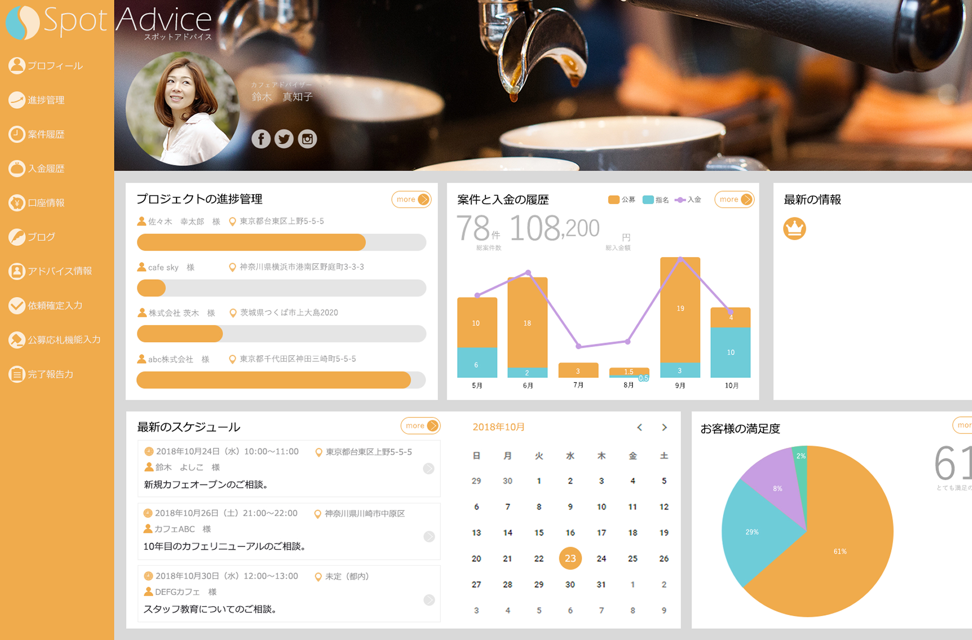Viewport: 972px width, 640px height.
Task: Go to previous month in calendar
Action: click(639, 428)
